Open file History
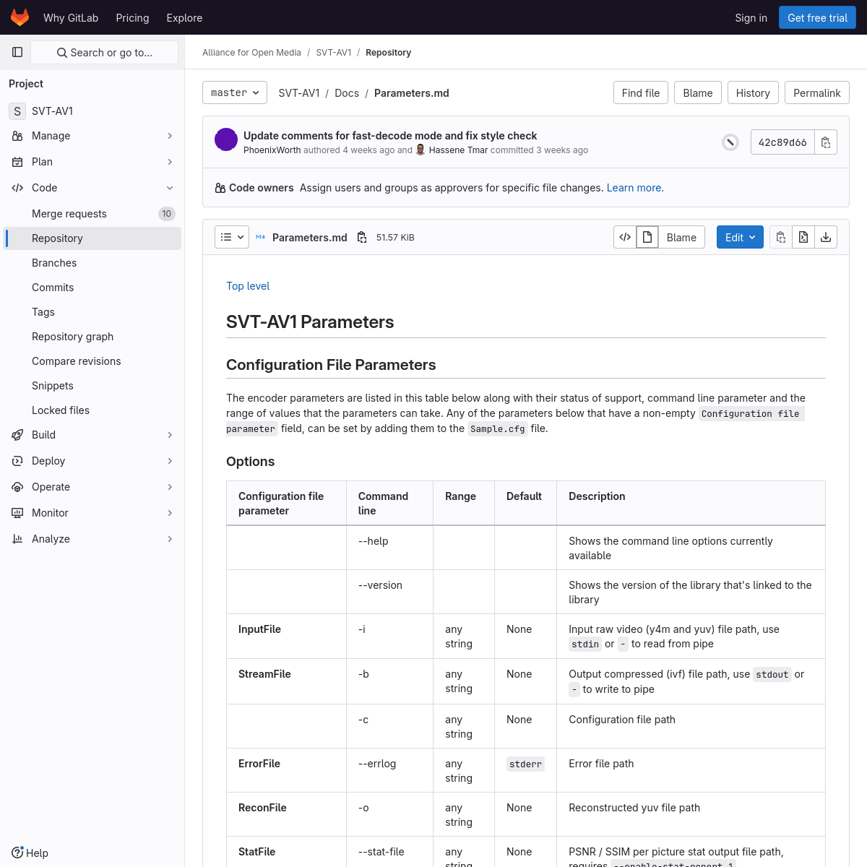 click(753, 92)
